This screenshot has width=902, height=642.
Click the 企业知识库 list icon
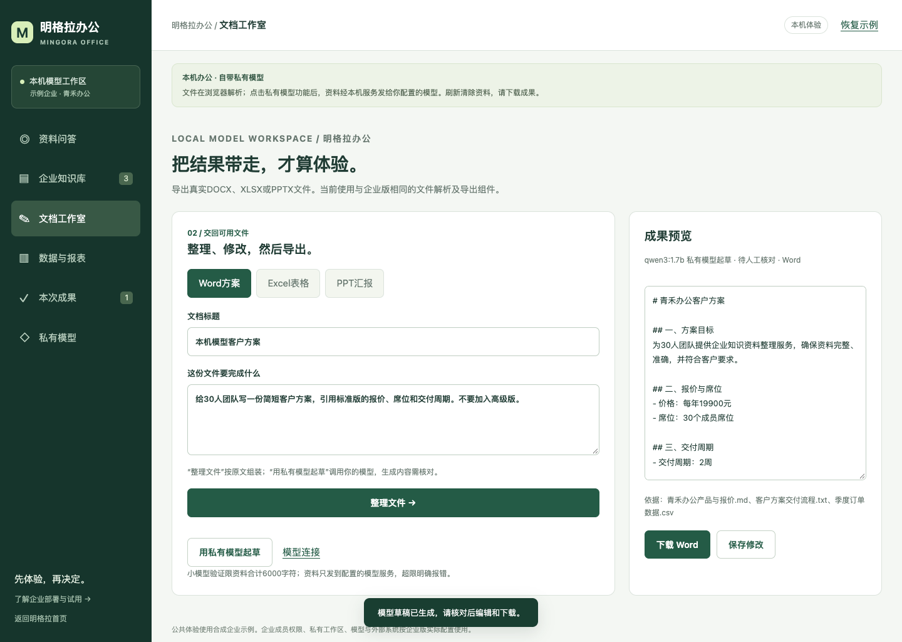tap(24, 179)
